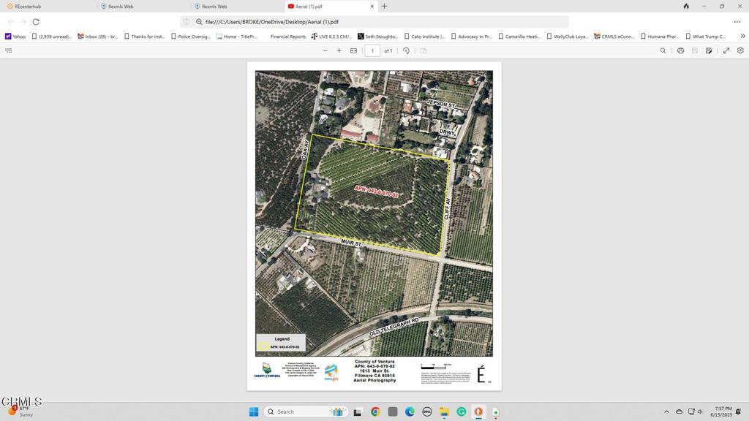This screenshot has height=421, width=749.
Task: Open the browser three-dot menu
Action: tap(737, 22)
